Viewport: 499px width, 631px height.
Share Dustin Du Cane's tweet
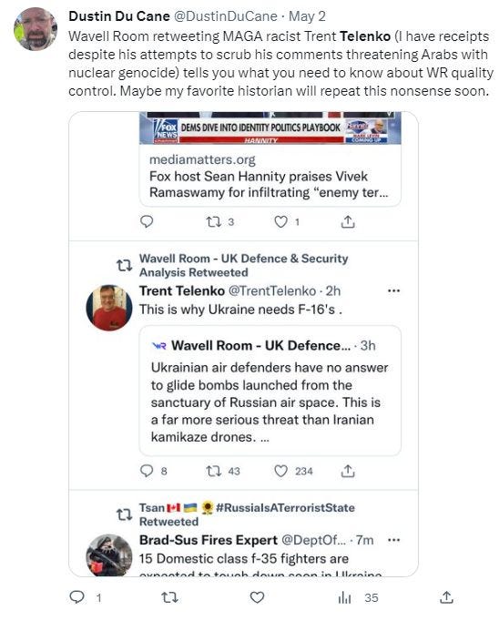(x=446, y=597)
